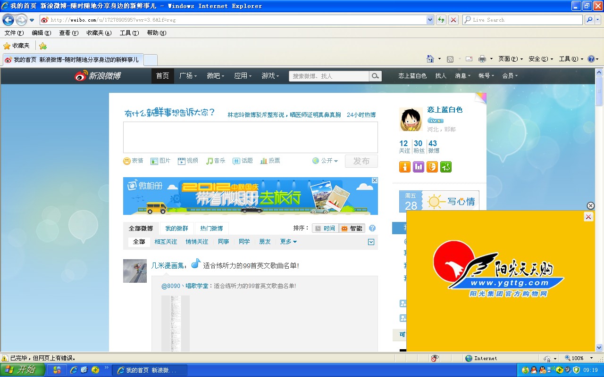Close the 微相册 travel banner ad
The image size is (604, 377).
[375, 180]
